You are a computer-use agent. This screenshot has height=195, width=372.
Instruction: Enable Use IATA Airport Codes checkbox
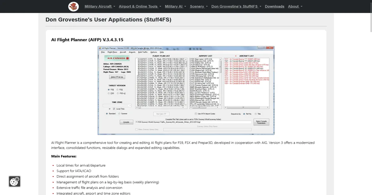point(196,114)
